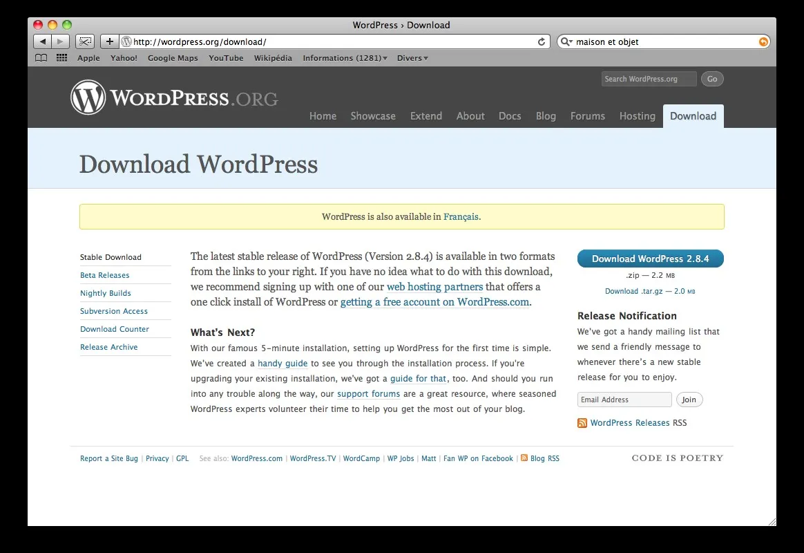Go to the About navigation tab
804x553 pixels.
(x=470, y=116)
